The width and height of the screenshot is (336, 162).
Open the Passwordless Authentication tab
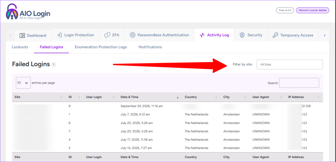pos(159,35)
